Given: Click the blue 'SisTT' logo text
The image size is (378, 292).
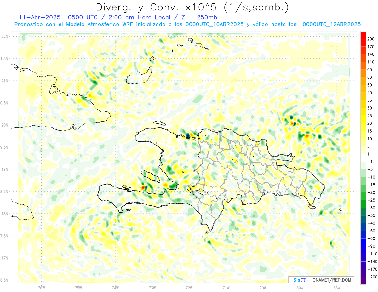Looking at the screenshot, I should 299,280.
